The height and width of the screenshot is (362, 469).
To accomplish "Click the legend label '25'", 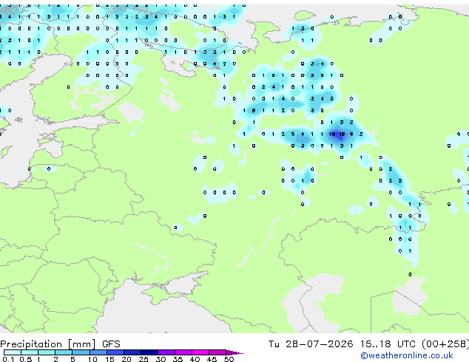I will pyautogui.click(x=144, y=359).
